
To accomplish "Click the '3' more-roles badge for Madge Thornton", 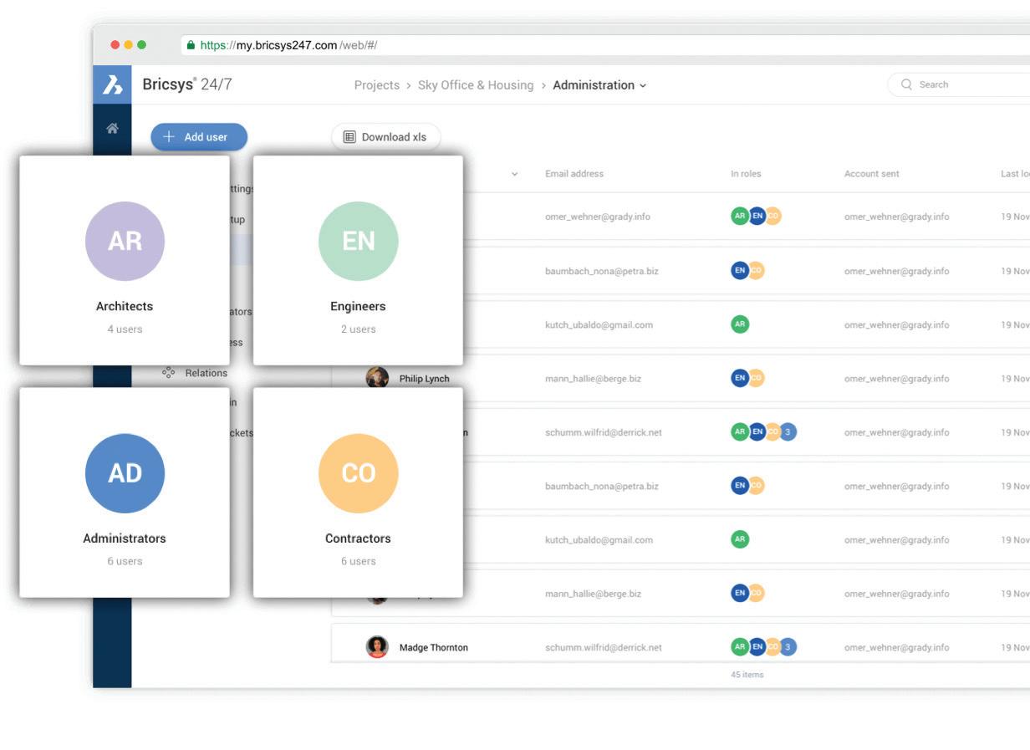I will tap(788, 646).
